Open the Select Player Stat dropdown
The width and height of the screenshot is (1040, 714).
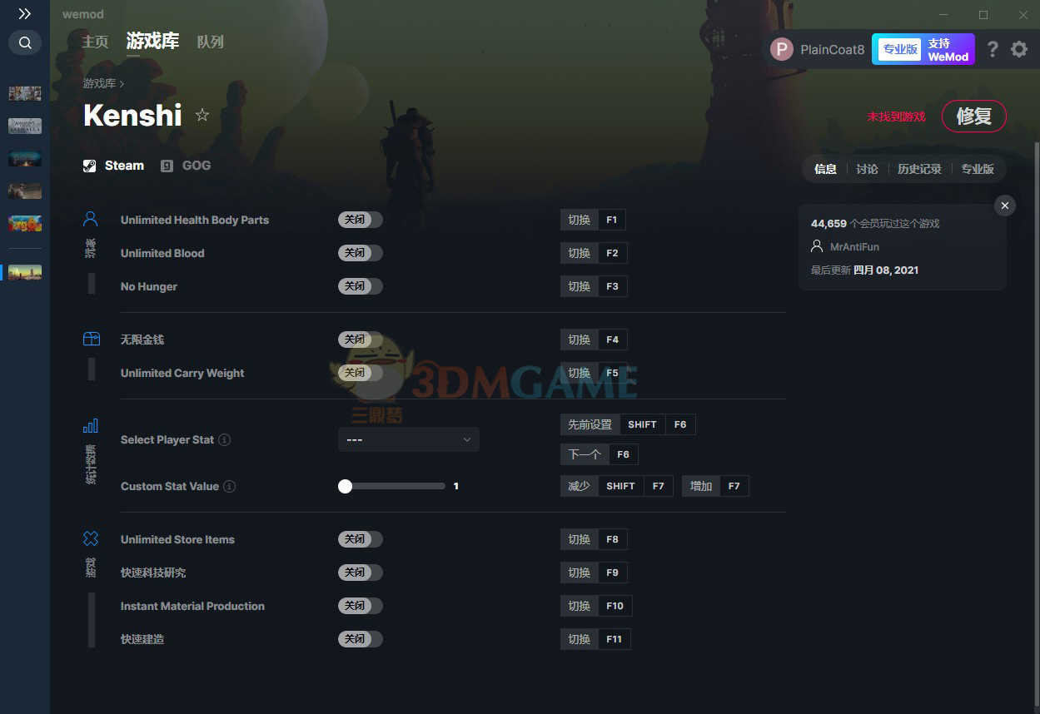click(x=409, y=439)
